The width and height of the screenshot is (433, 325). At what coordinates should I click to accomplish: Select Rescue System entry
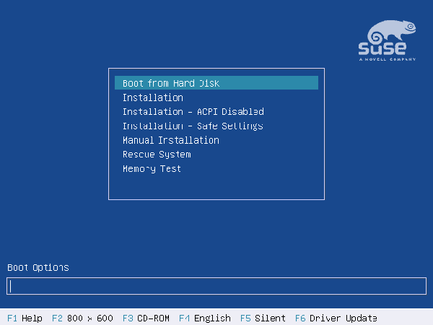[157, 155]
